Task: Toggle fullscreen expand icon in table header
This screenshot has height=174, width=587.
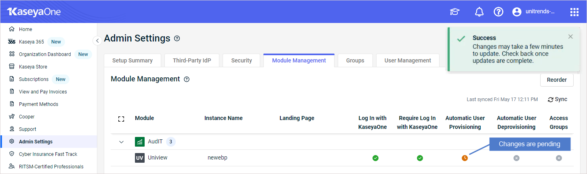Action: pos(121,119)
